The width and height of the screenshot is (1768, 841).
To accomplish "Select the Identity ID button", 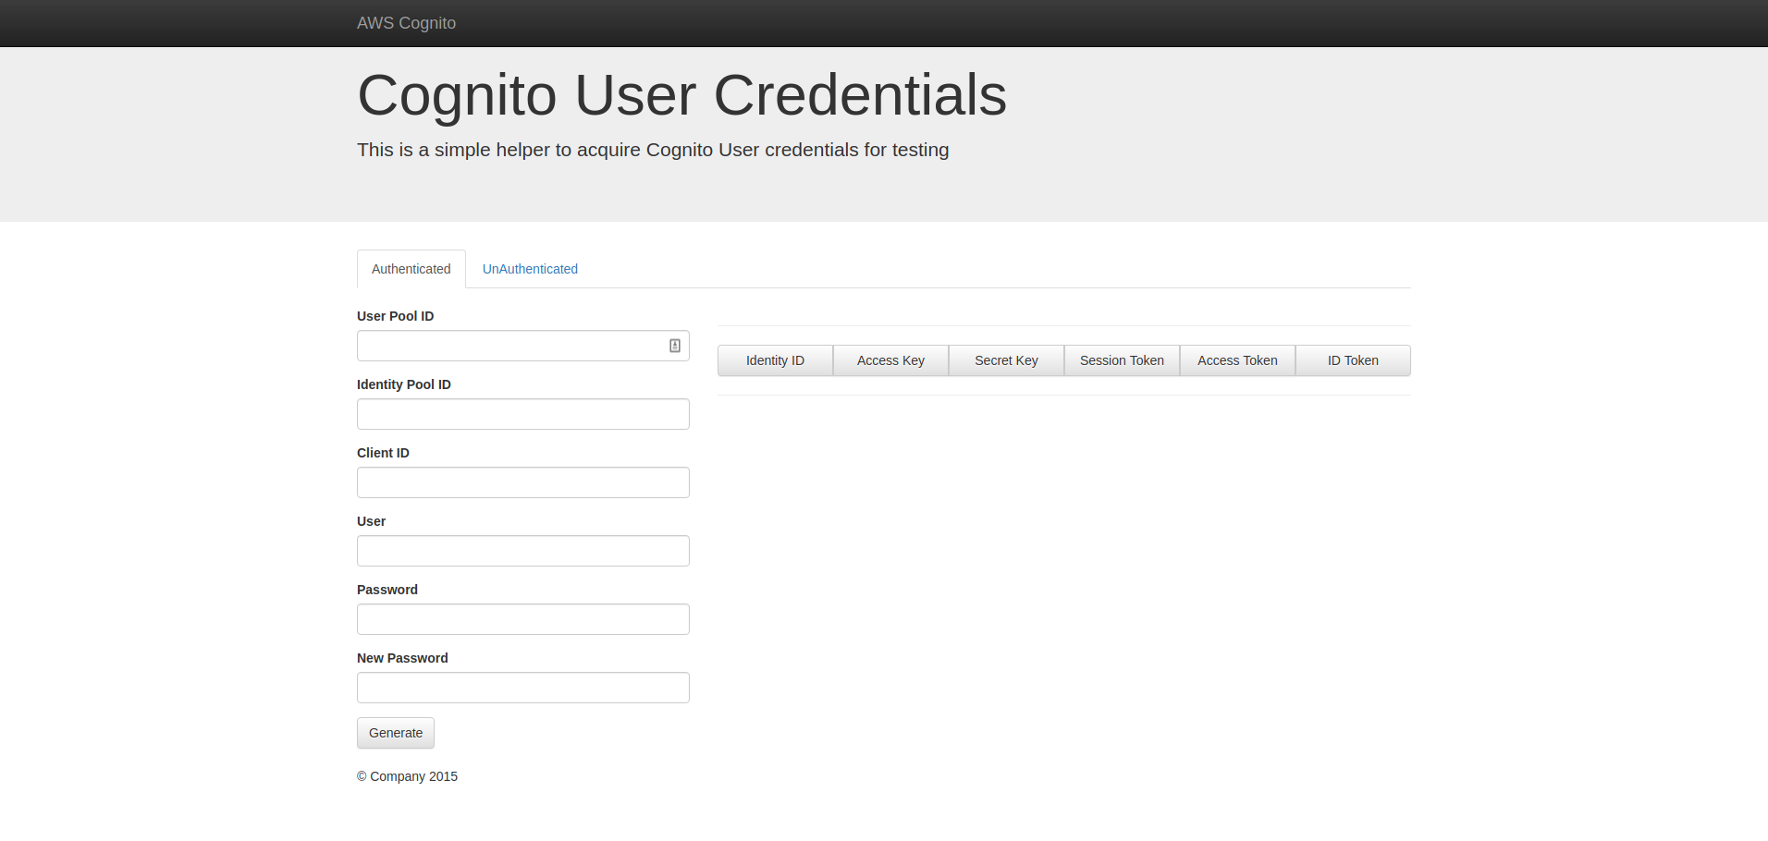I will point(775,360).
